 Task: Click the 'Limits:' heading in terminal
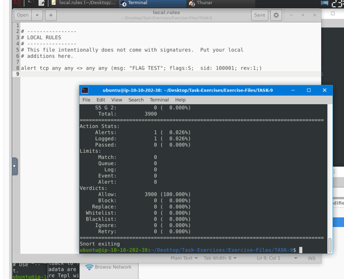(90, 151)
